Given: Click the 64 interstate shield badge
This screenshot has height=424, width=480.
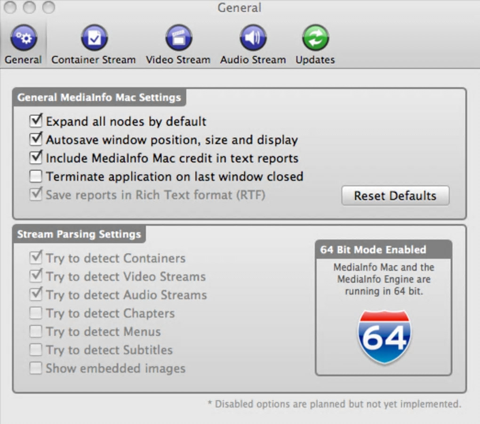Looking at the screenshot, I should click(x=384, y=337).
